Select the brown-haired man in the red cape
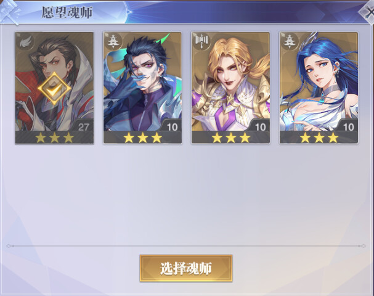The width and height of the screenshot is (374, 296). [x=54, y=88]
